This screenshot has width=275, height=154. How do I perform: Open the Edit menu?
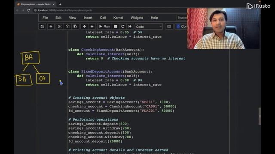tap(58, 18)
